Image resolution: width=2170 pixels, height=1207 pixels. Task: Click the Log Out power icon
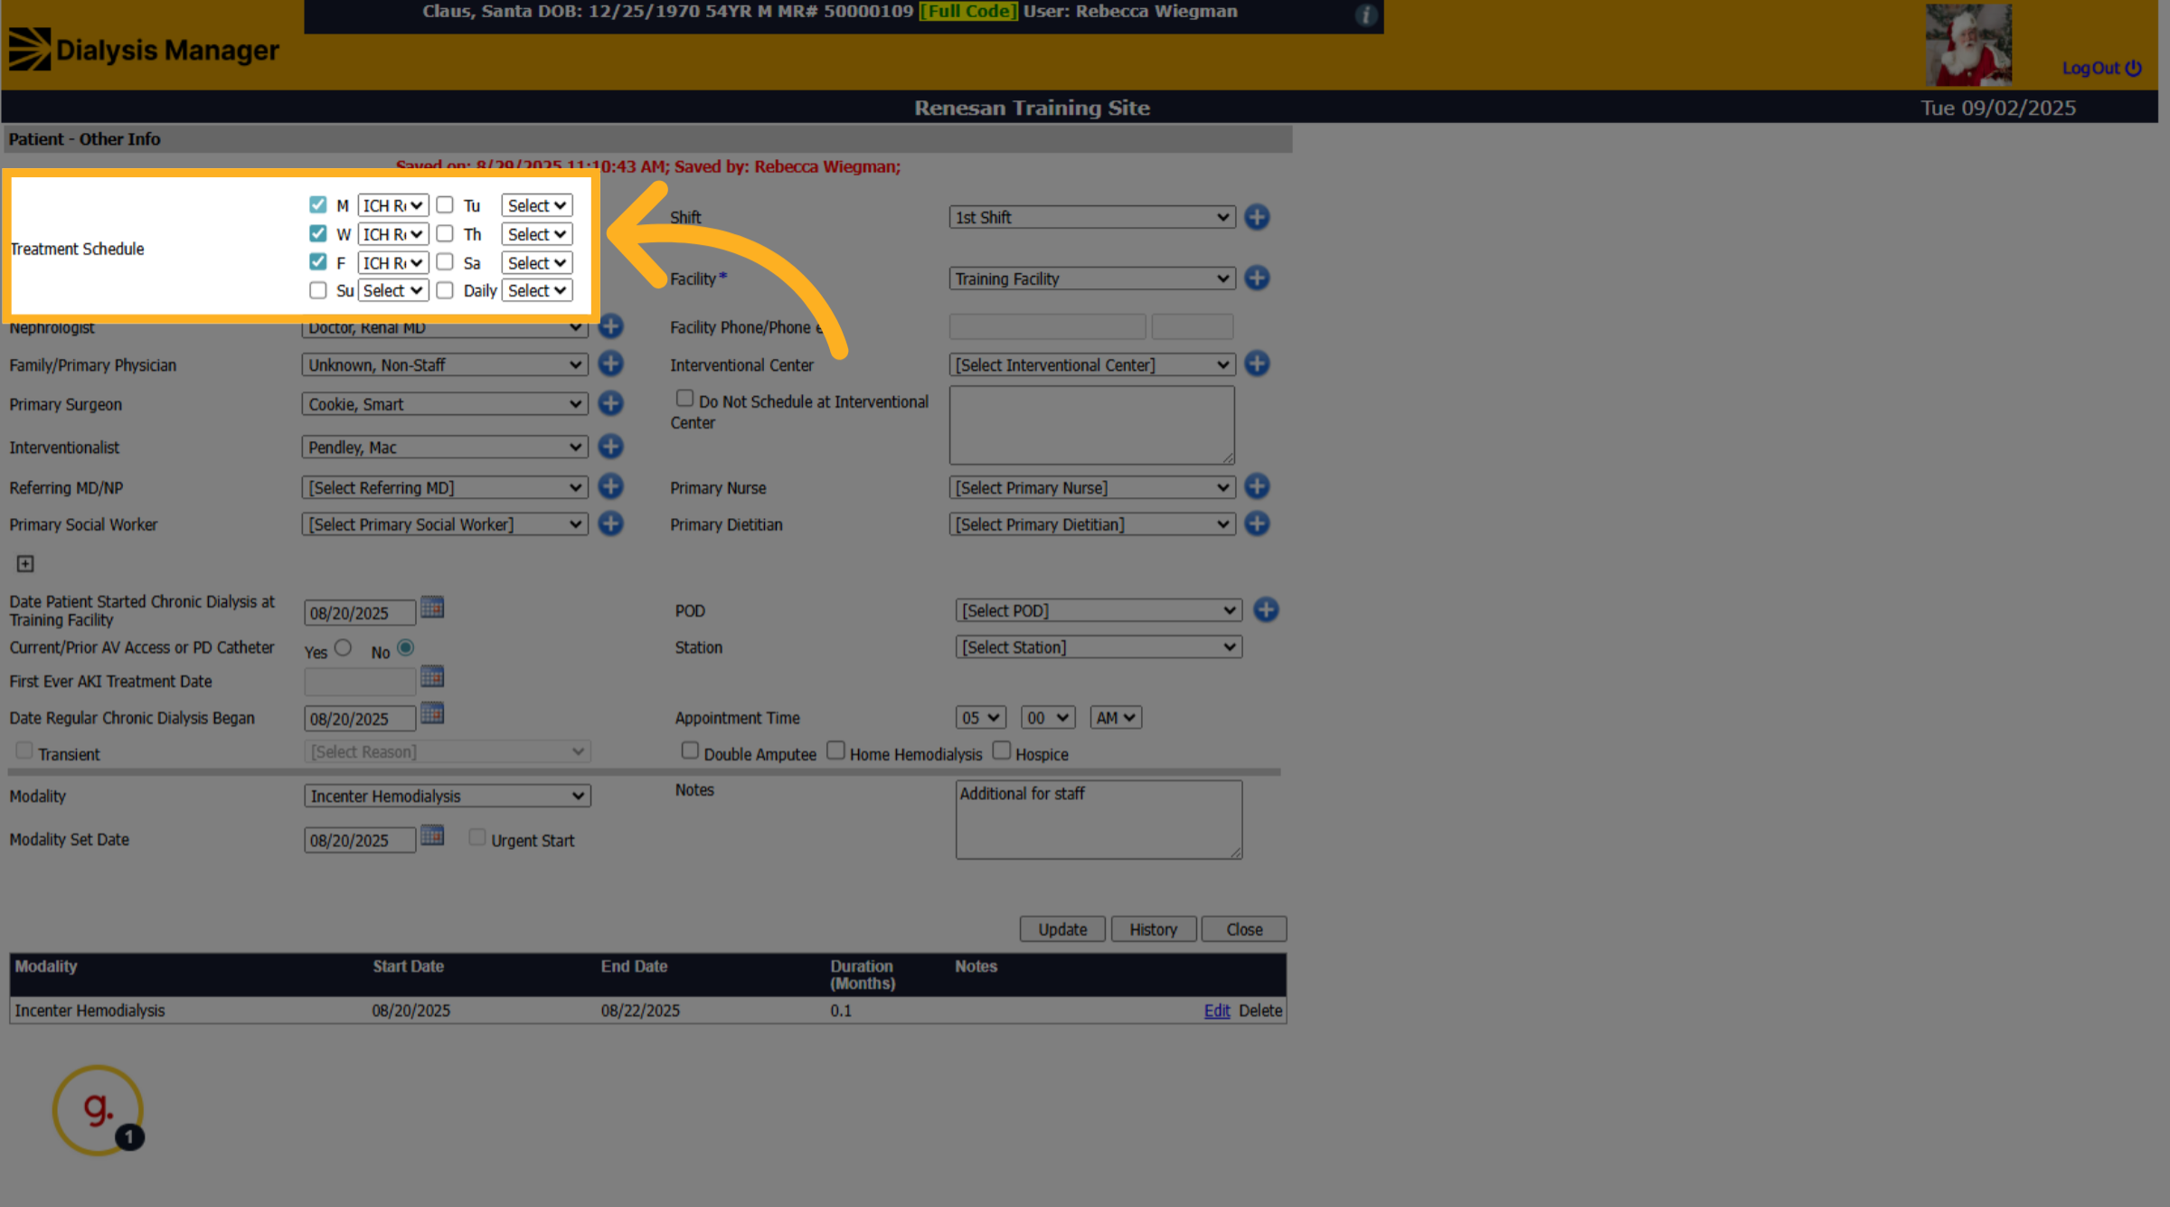pyautogui.click(x=2133, y=68)
